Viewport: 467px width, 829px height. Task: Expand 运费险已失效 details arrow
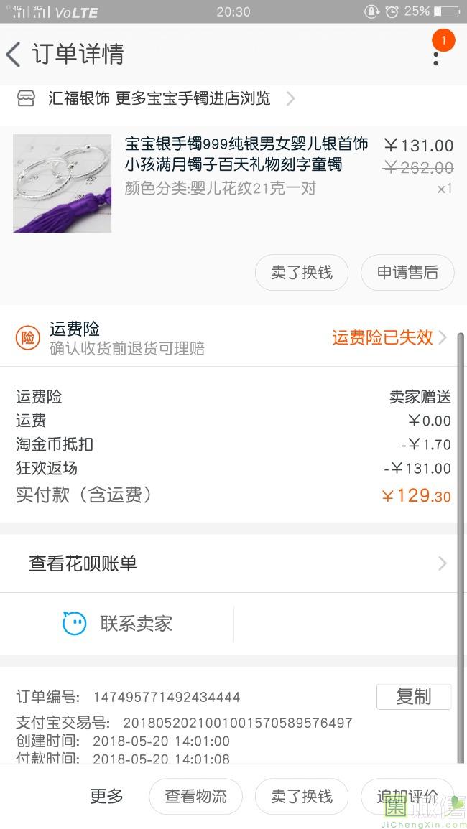[x=443, y=337]
